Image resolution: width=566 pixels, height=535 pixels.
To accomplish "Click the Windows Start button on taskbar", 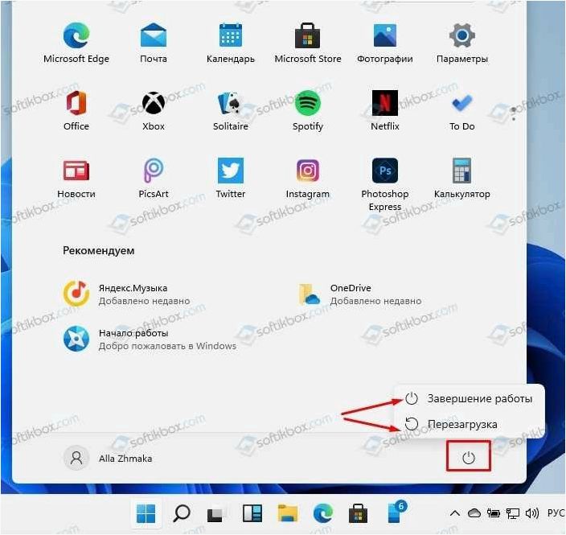I will pos(146,513).
